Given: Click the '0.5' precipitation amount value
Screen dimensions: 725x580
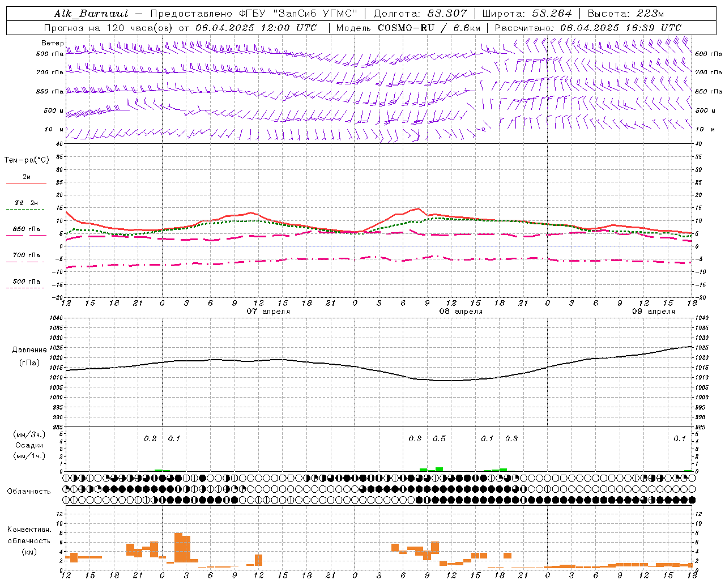Looking at the screenshot, I should (x=439, y=438).
